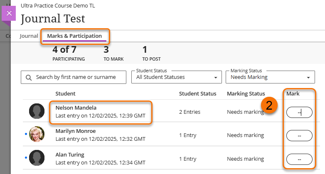The image size is (325, 174).
Task: Click the Student column header
Action: (66, 94)
